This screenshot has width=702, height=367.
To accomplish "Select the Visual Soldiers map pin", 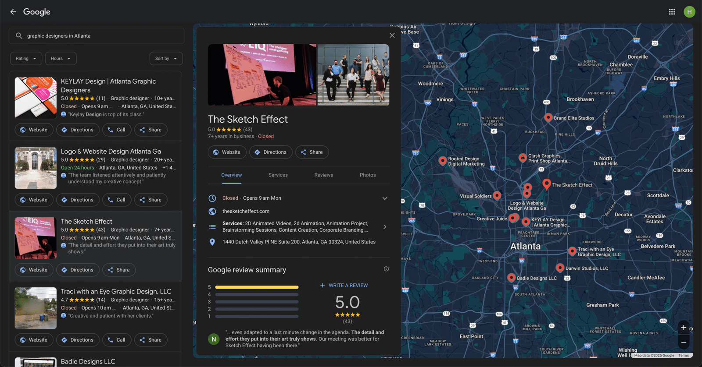I will click(x=497, y=195).
